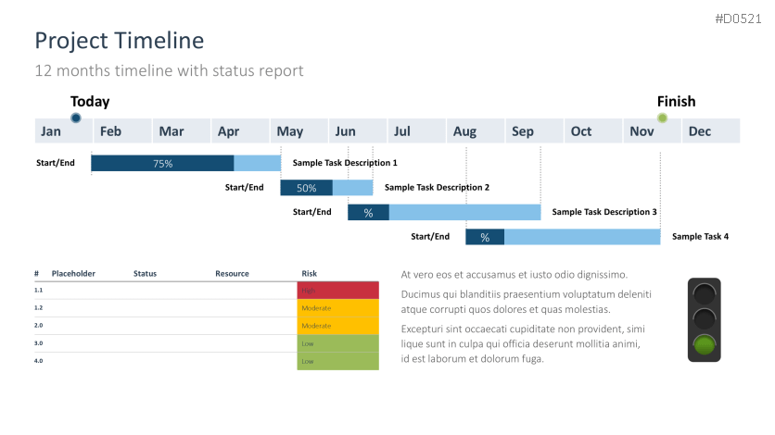
Task: Click the green Finish marker dot
Action: click(x=662, y=118)
